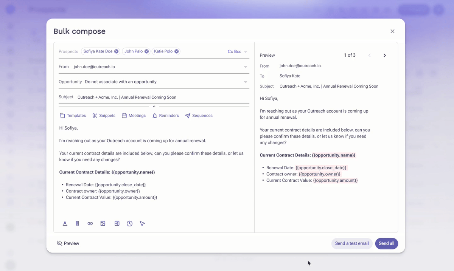
Task: Insert an image via picture icon
Action: pos(103,223)
